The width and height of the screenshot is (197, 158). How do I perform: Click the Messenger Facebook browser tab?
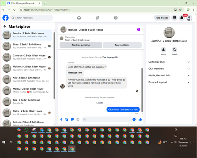click(24, 3)
